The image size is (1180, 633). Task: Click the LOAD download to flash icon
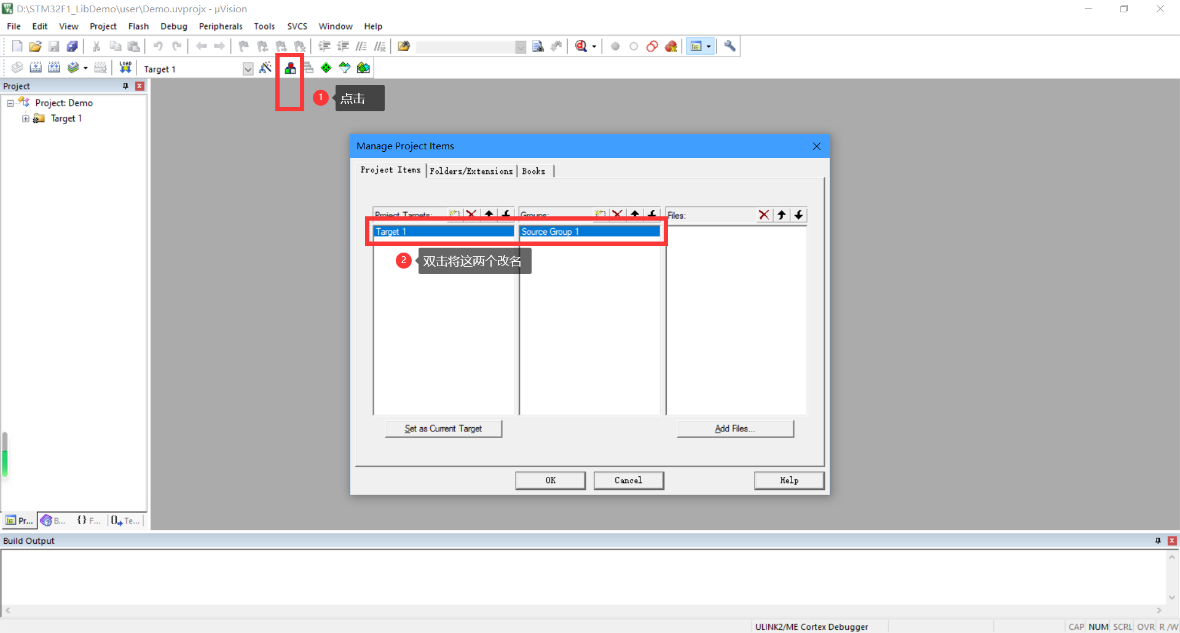125,68
